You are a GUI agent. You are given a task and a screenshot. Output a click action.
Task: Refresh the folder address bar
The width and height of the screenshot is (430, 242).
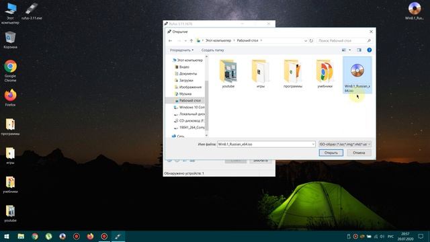pyautogui.click(x=311, y=40)
